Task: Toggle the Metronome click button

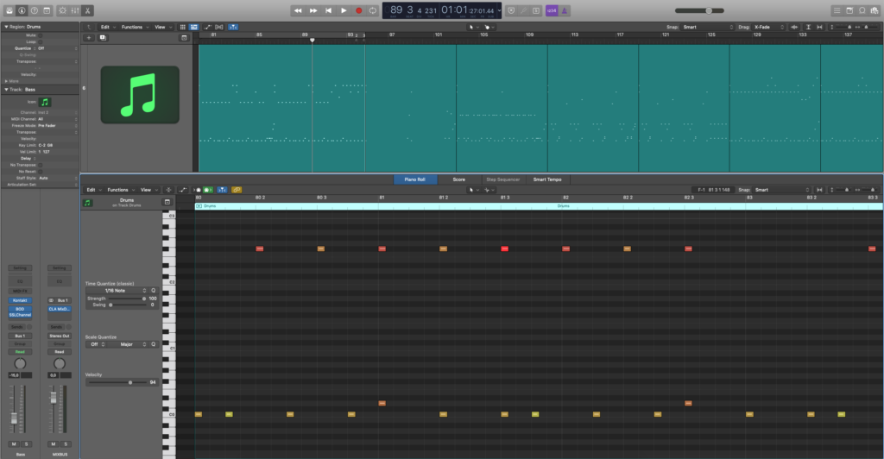Action: pos(565,10)
